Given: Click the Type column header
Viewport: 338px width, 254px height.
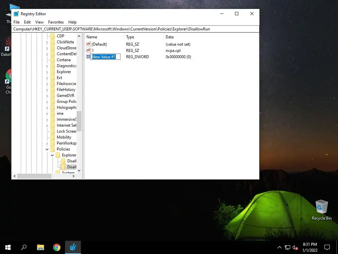Looking at the screenshot, I should pos(144,37).
